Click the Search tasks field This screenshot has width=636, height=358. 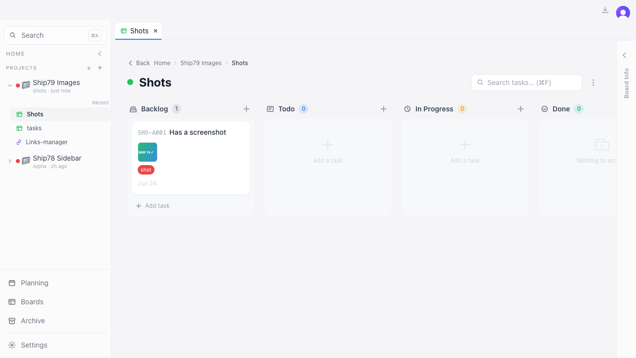527,83
